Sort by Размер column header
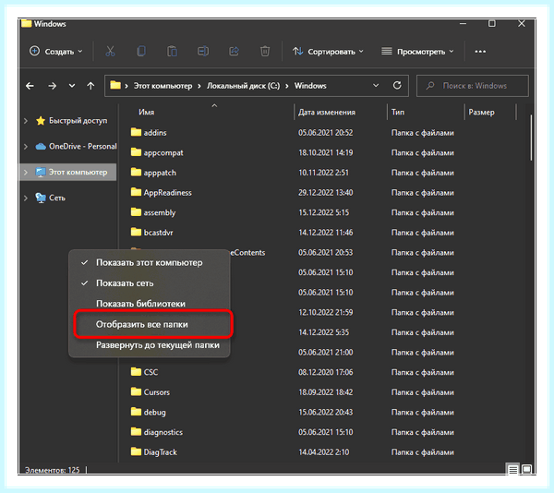 (x=481, y=113)
